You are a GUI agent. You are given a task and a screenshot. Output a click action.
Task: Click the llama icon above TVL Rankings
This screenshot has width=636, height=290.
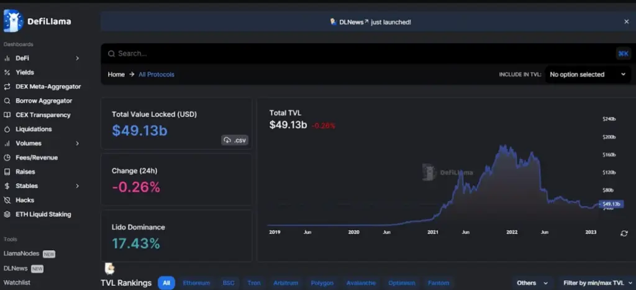109,268
